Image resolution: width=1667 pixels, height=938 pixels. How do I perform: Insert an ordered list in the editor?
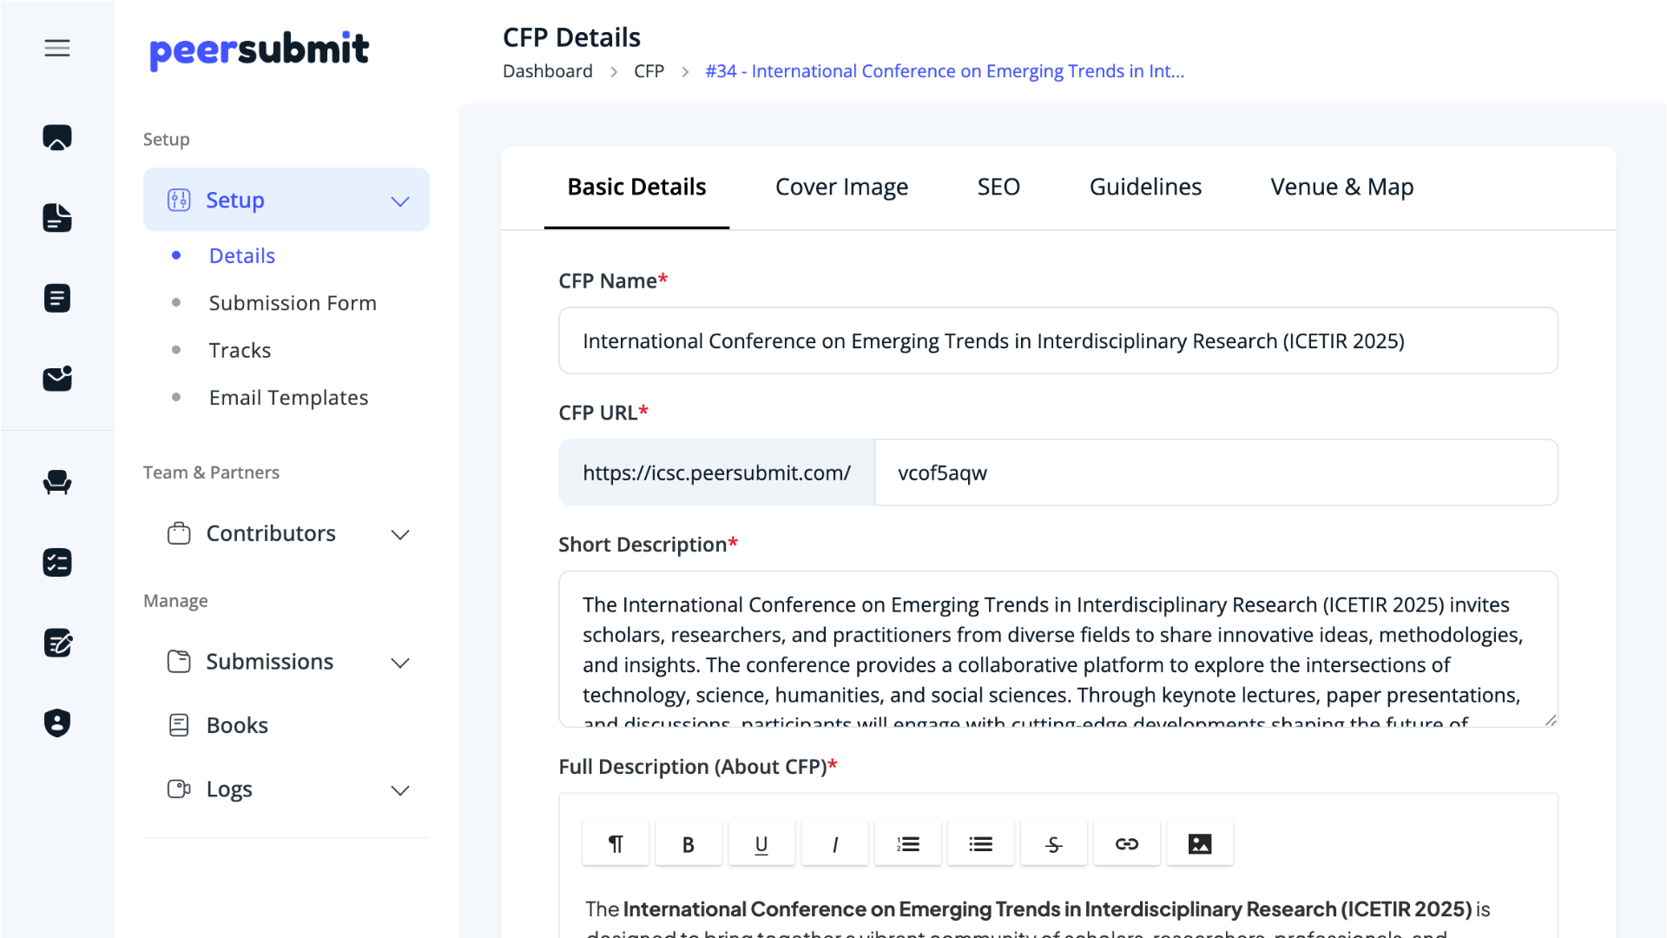[907, 842]
